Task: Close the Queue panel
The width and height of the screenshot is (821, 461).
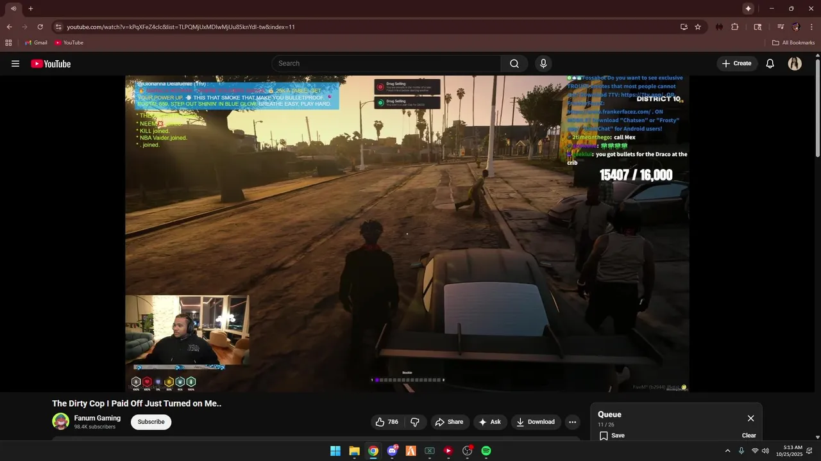Action: [750, 418]
